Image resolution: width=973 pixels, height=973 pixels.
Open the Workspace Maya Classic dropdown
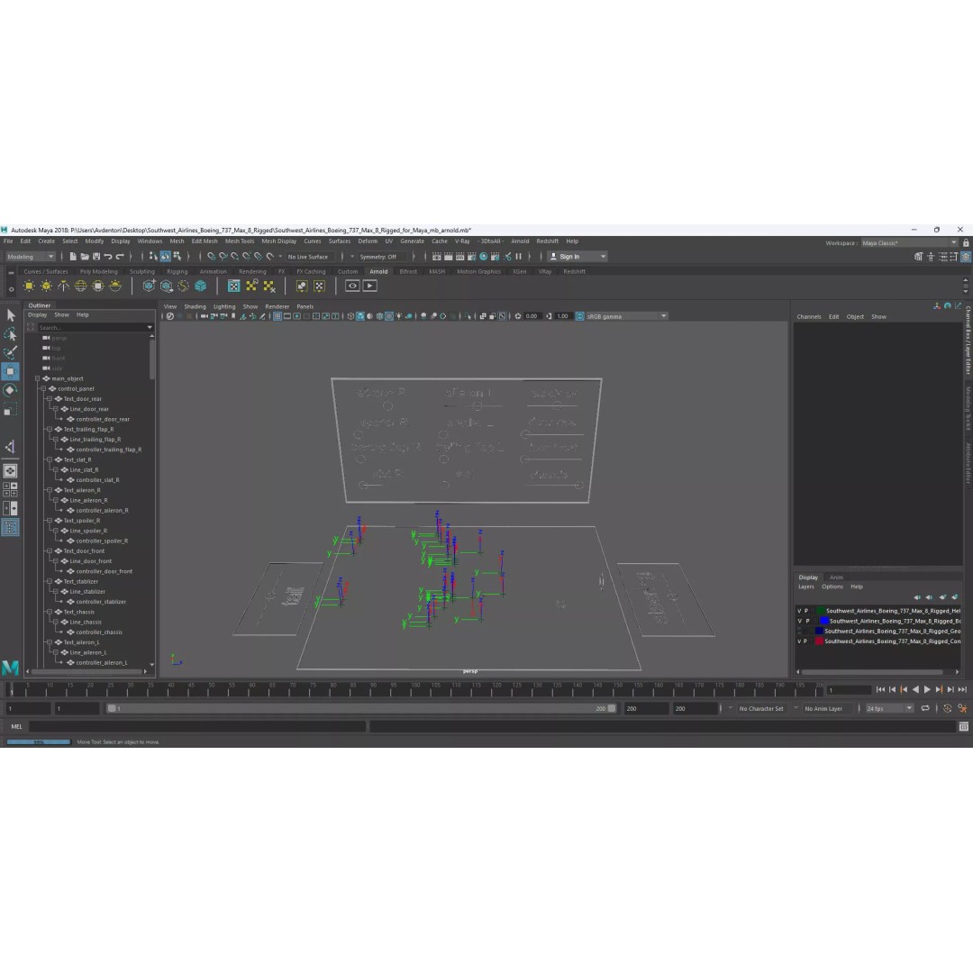tap(909, 243)
